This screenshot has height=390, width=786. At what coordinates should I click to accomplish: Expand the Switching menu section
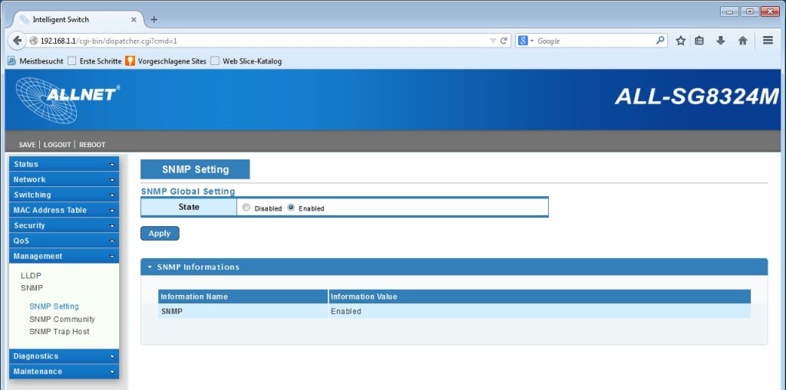(63, 195)
